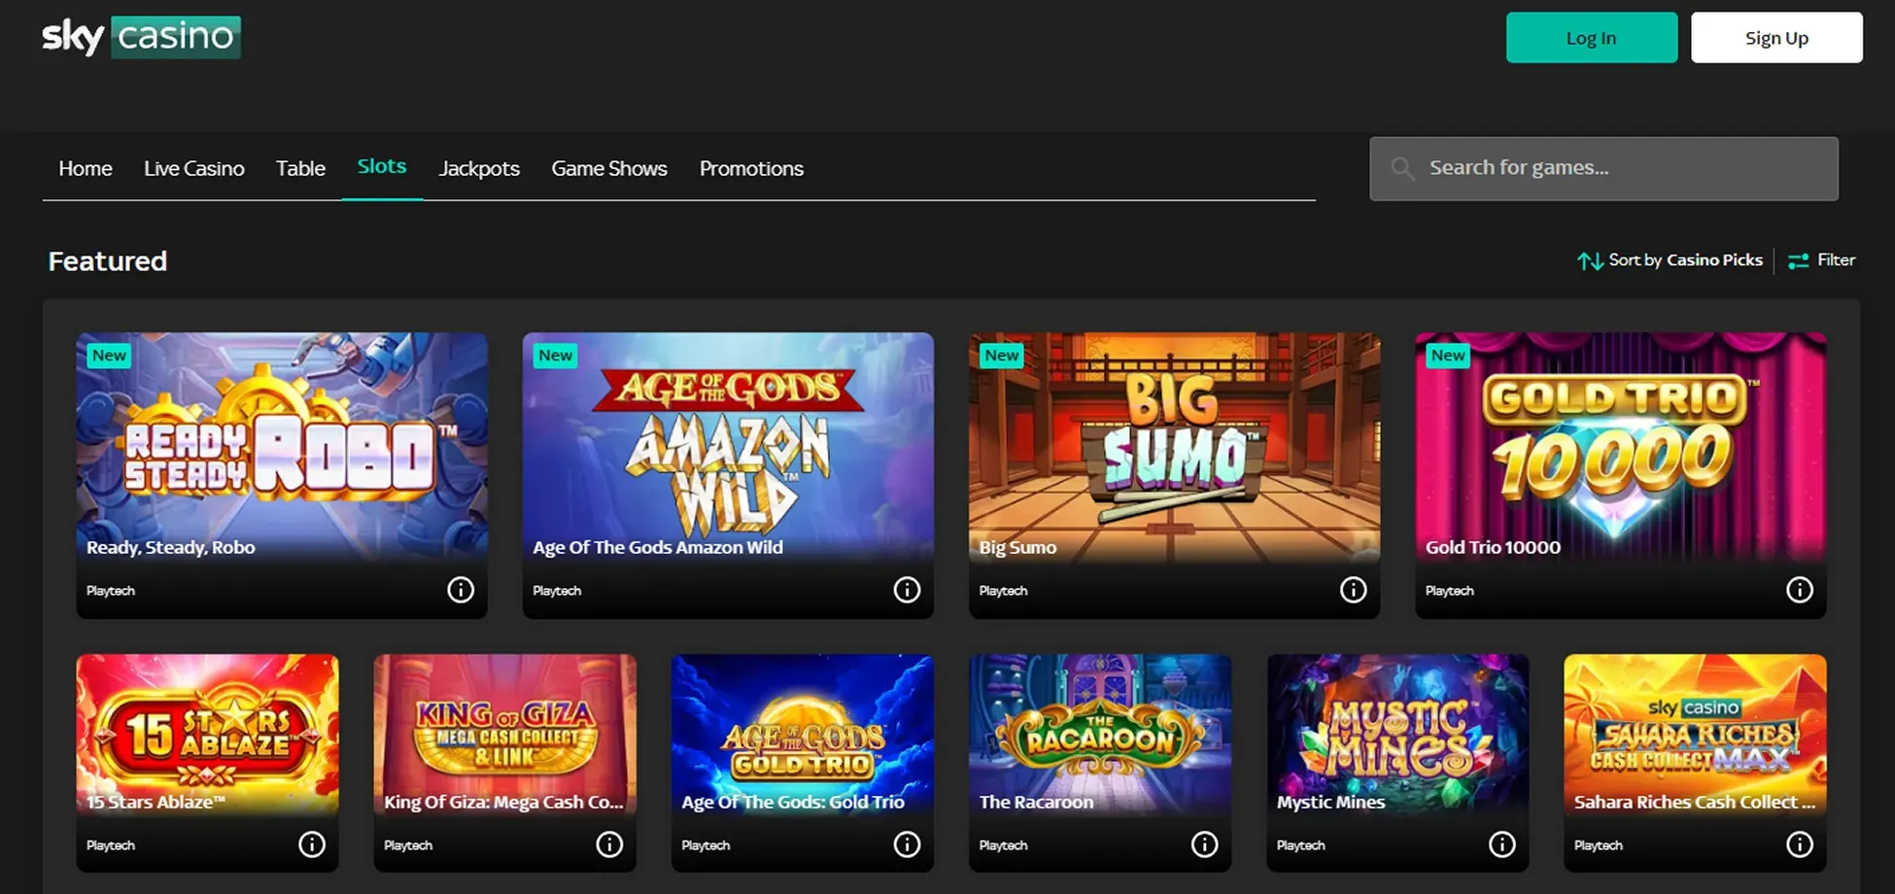This screenshot has width=1895, height=894.
Task: View info for The Racaroon
Action: pos(1204,844)
